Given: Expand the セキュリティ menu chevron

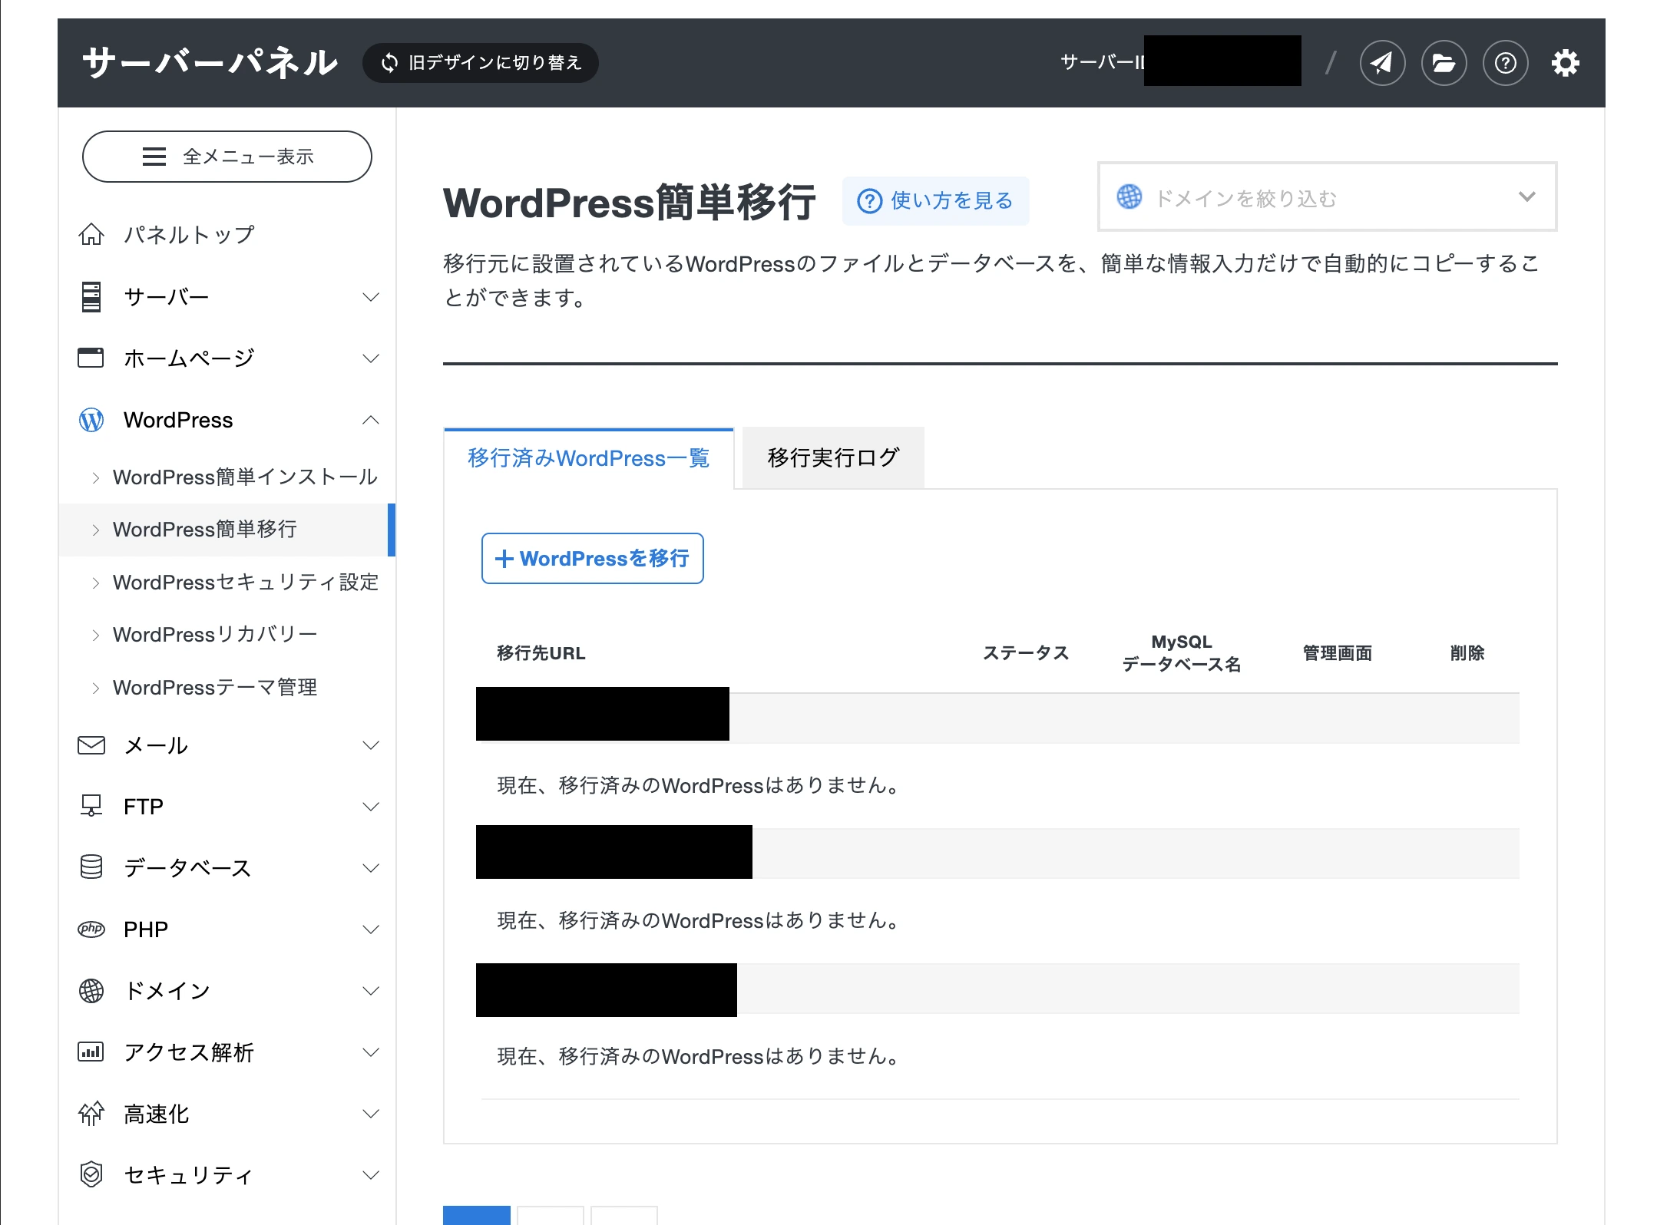Looking at the screenshot, I should pos(371,1175).
